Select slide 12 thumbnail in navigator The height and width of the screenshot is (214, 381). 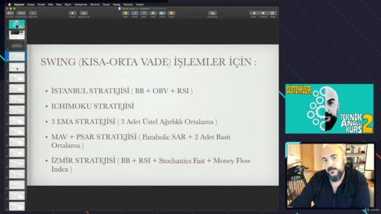click(17, 141)
